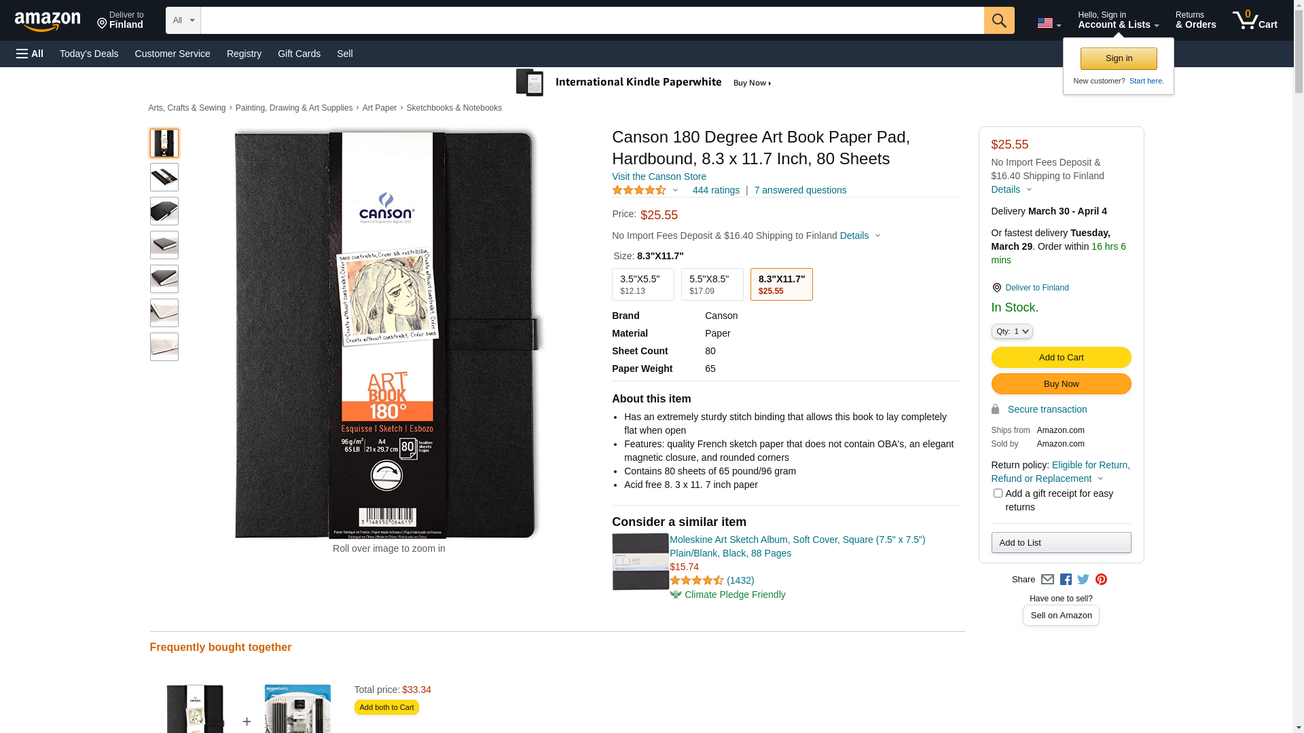Open the shopping cart icon
This screenshot has width=1304, height=733.
pyautogui.click(x=1254, y=20)
